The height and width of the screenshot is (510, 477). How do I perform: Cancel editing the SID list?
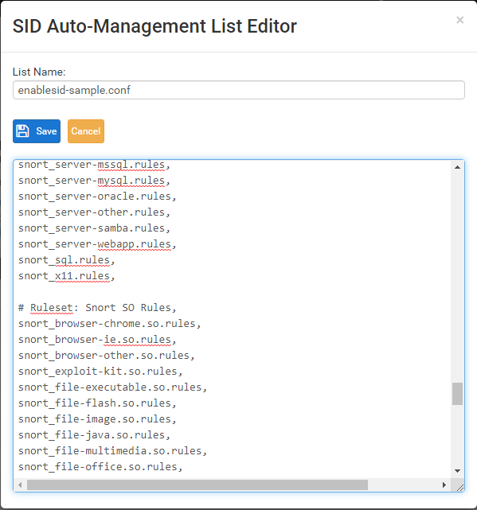click(x=86, y=131)
